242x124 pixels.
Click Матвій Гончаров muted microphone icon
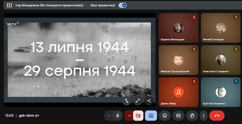236,17
